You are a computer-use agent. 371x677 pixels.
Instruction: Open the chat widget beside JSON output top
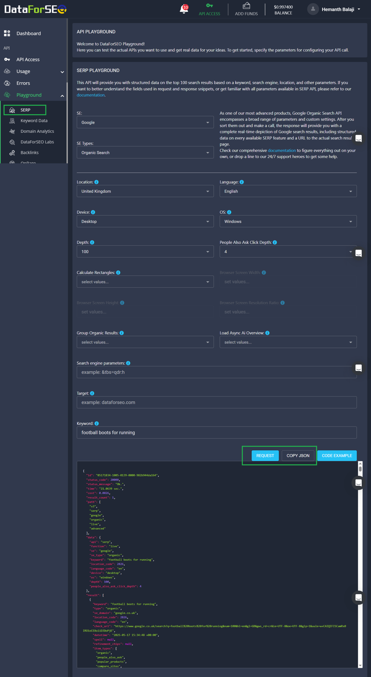coord(358,483)
